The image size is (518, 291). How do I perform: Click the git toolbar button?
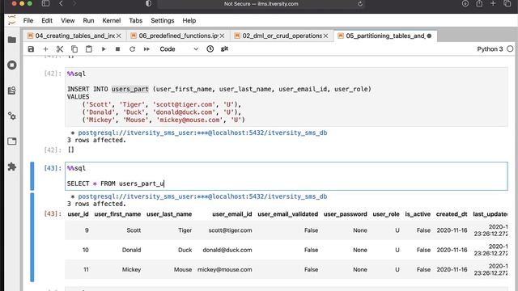click(224, 48)
